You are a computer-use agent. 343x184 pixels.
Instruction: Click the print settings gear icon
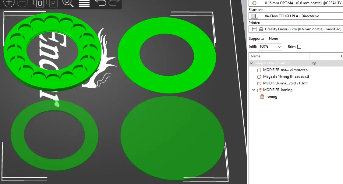click(254, 3)
